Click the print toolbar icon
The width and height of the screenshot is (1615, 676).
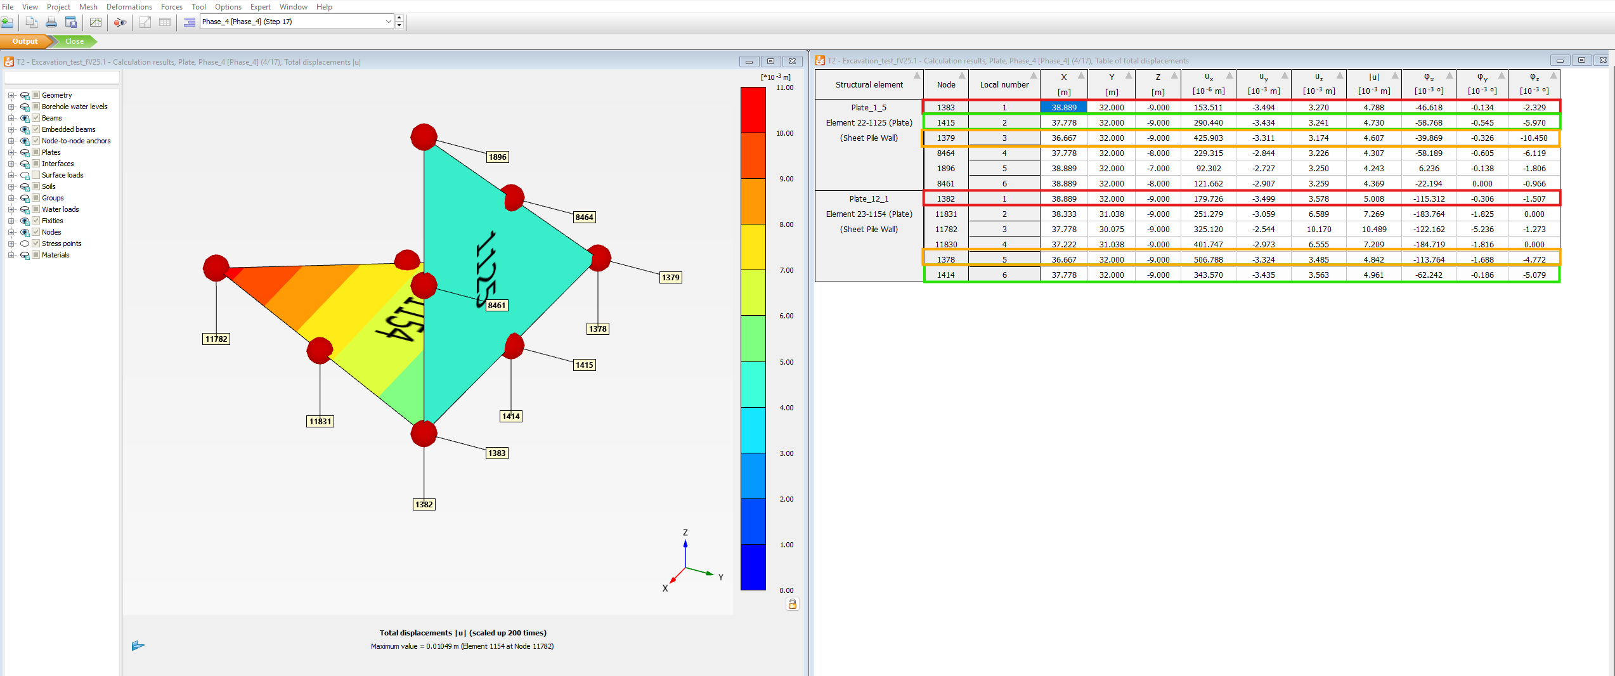coord(51,22)
